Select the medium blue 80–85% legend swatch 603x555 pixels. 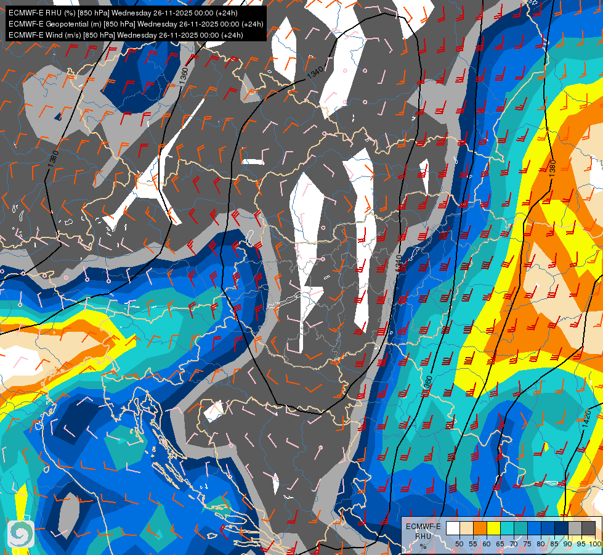(548, 528)
